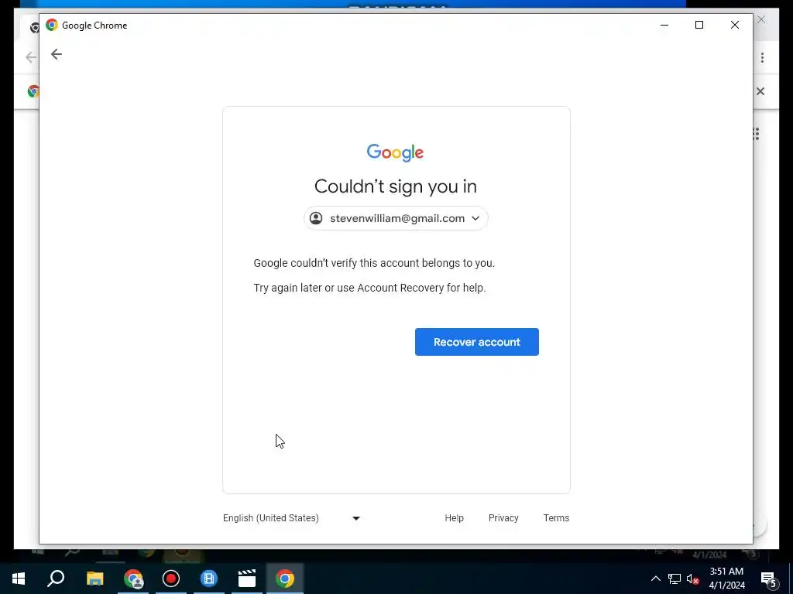Click the muted volume speaker icon
The width and height of the screenshot is (793, 594).
[x=692, y=579]
